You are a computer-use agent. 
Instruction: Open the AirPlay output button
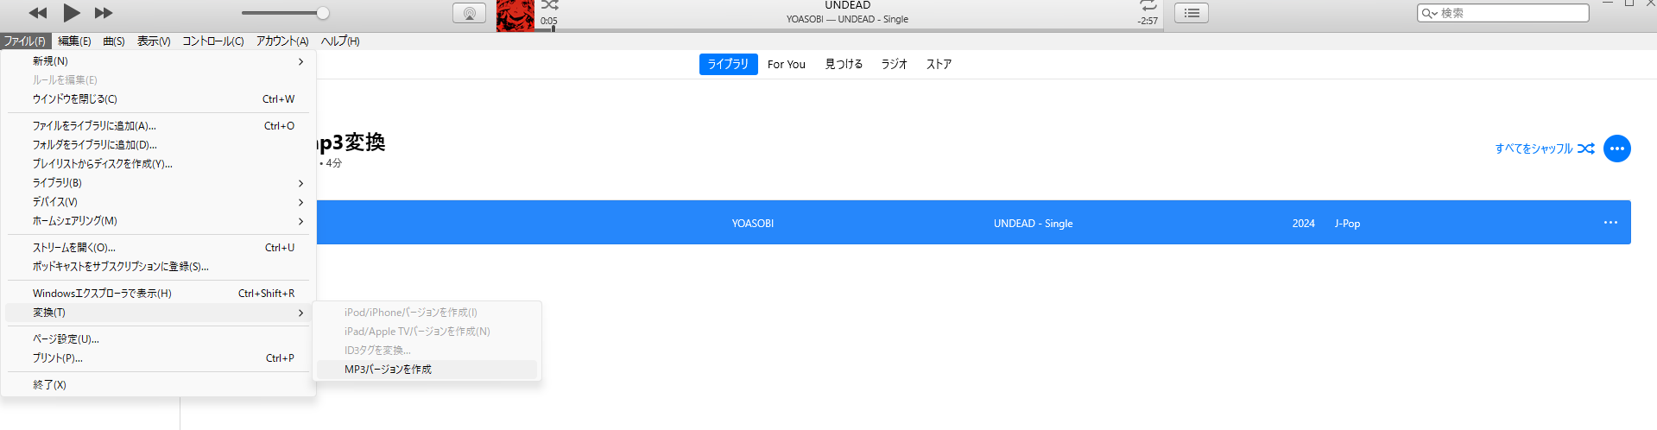pyautogui.click(x=469, y=13)
